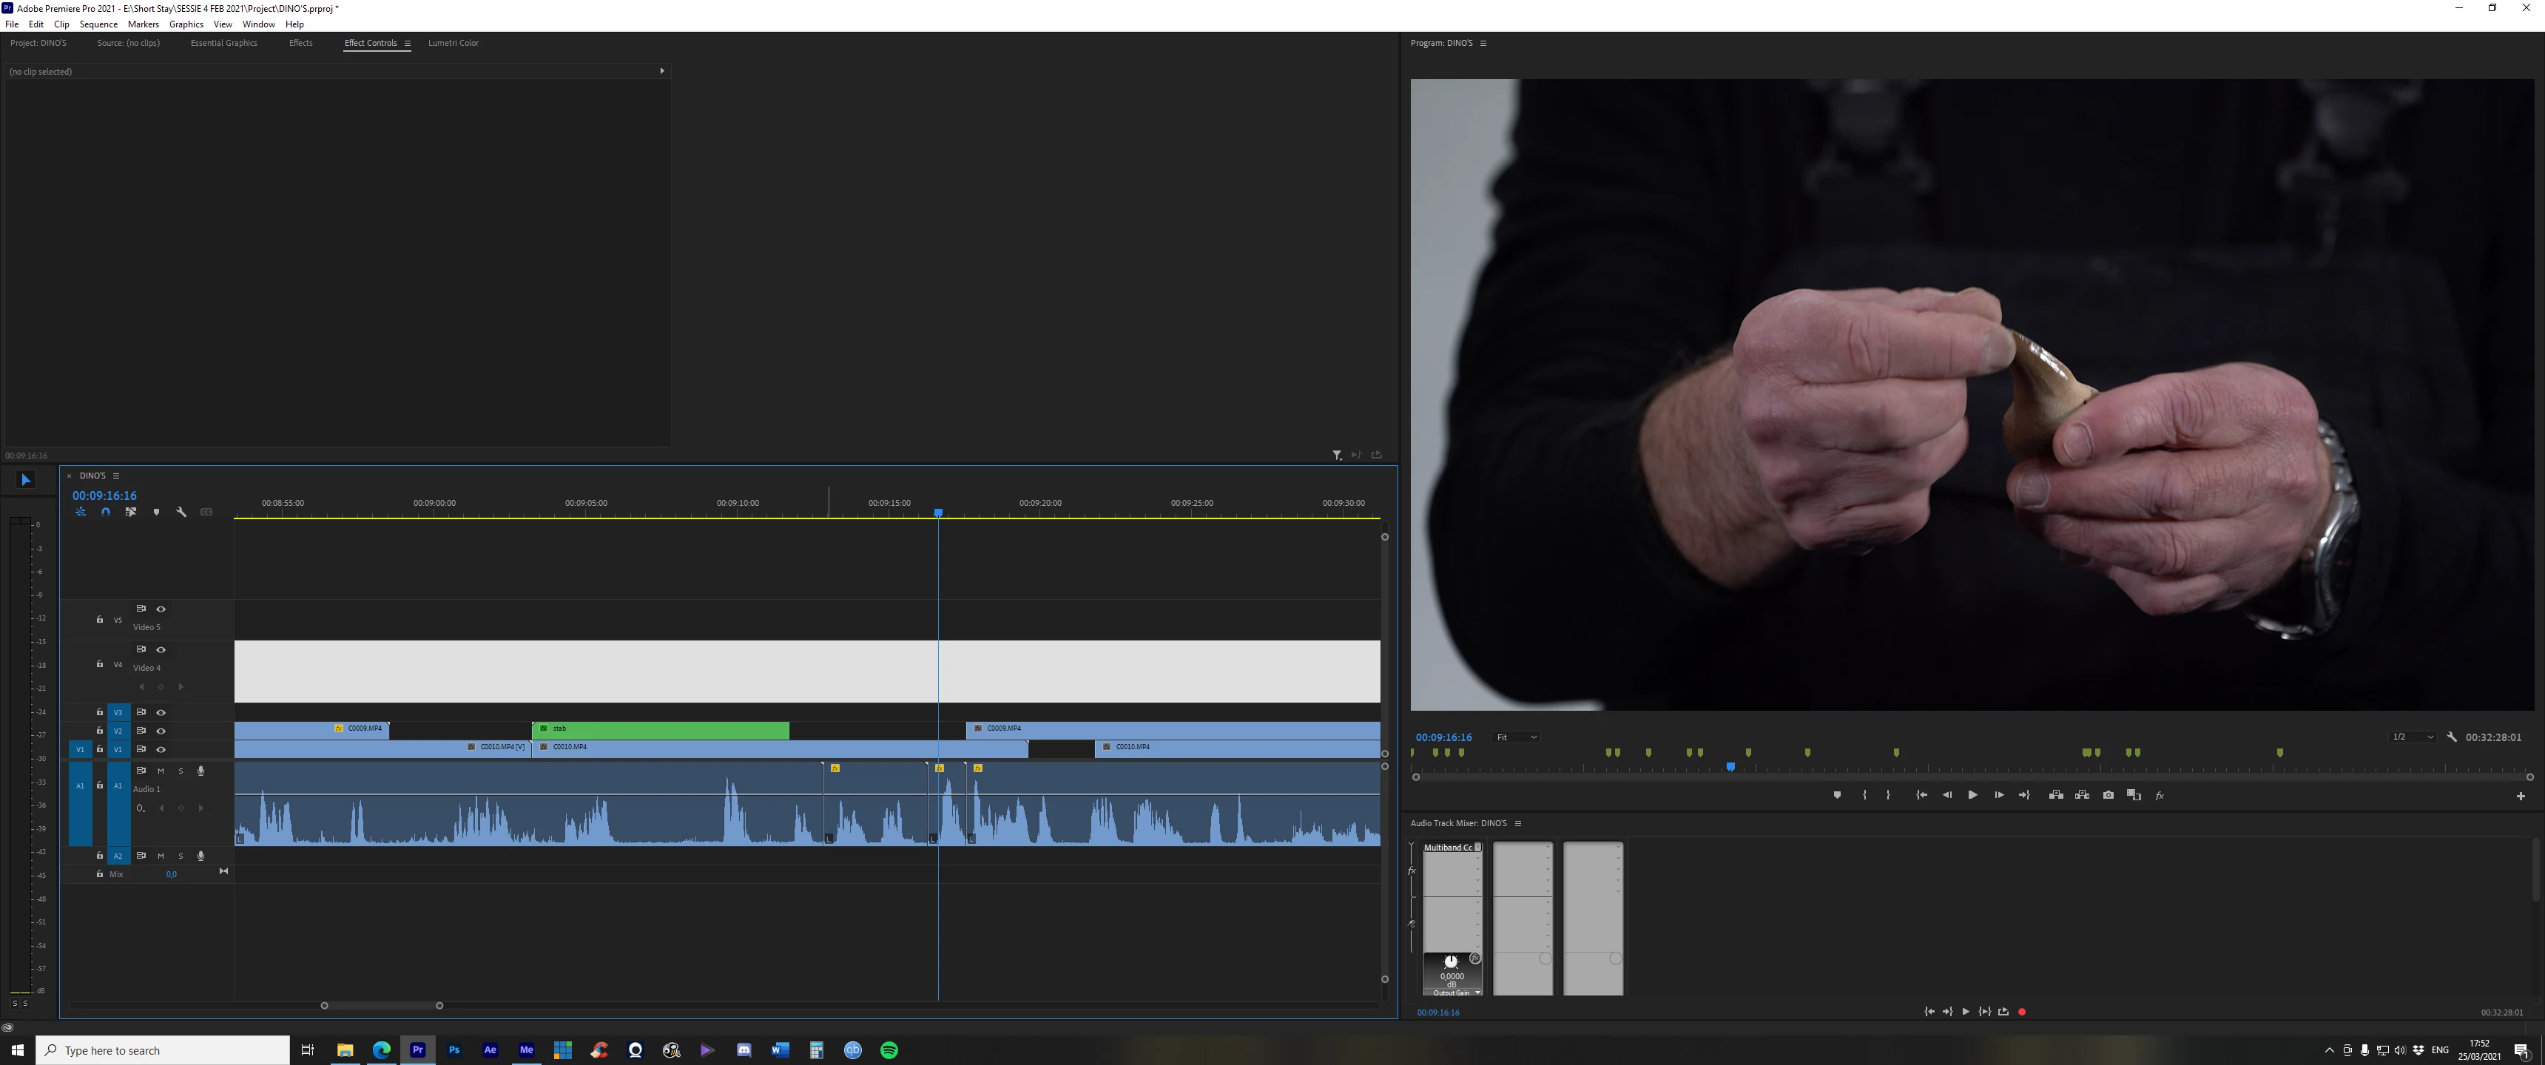Select the green stab clip on timeline

[660, 729]
